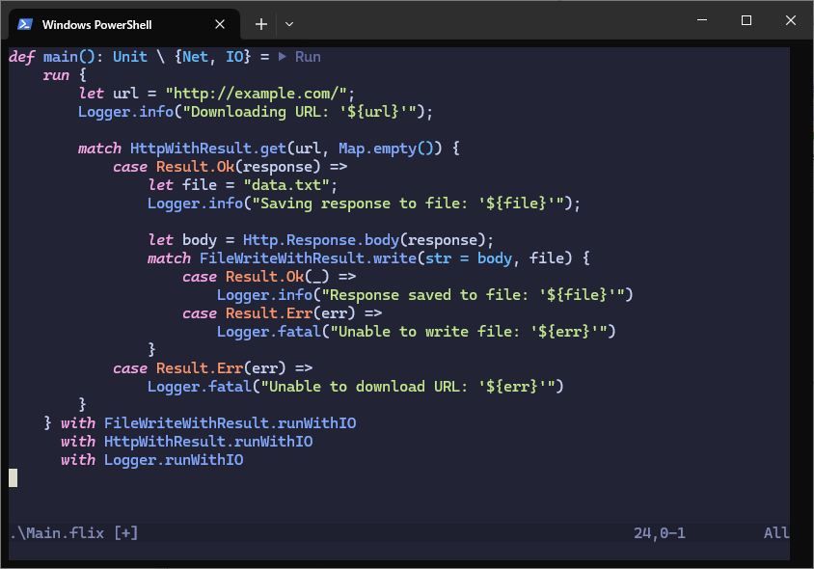Click 'FileWriteWithResult.write' call
This screenshot has height=569, width=814.
309,258
